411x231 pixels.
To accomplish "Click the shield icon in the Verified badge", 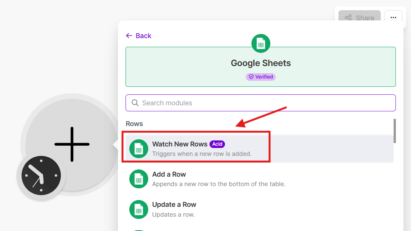I will point(251,77).
